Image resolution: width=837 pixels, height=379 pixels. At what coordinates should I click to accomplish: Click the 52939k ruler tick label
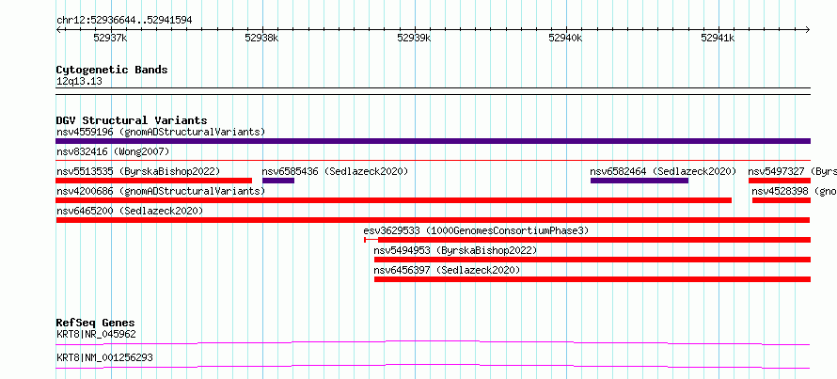[x=414, y=38]
